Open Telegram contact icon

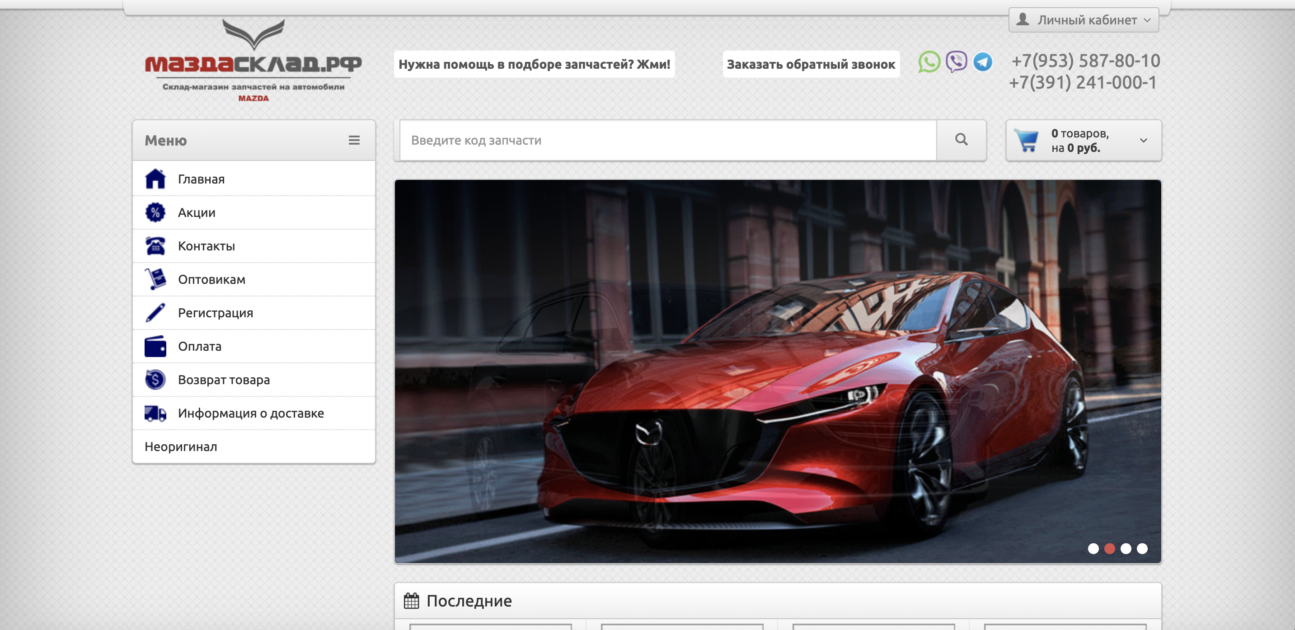tap(982, 62)
